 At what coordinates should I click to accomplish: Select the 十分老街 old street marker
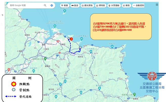pyautogui.click(x=60, y=84)
